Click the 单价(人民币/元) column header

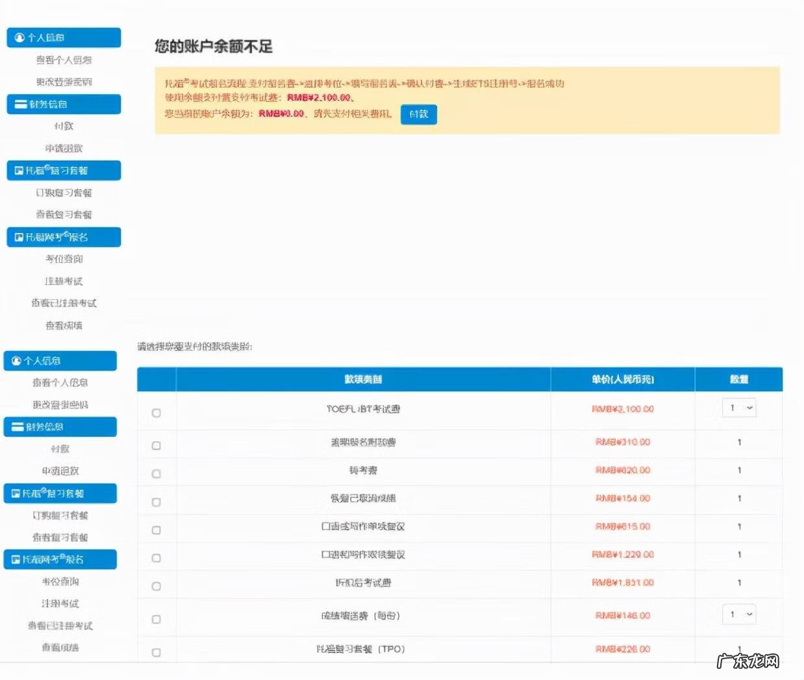point(623,380)
